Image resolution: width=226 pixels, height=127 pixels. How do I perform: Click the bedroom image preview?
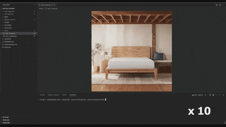(x=132, y=51)
